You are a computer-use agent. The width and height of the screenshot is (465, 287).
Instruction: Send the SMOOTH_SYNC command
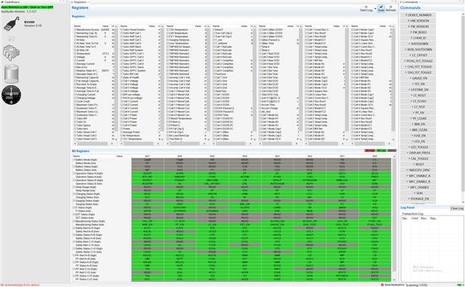(x=418, y=170)
